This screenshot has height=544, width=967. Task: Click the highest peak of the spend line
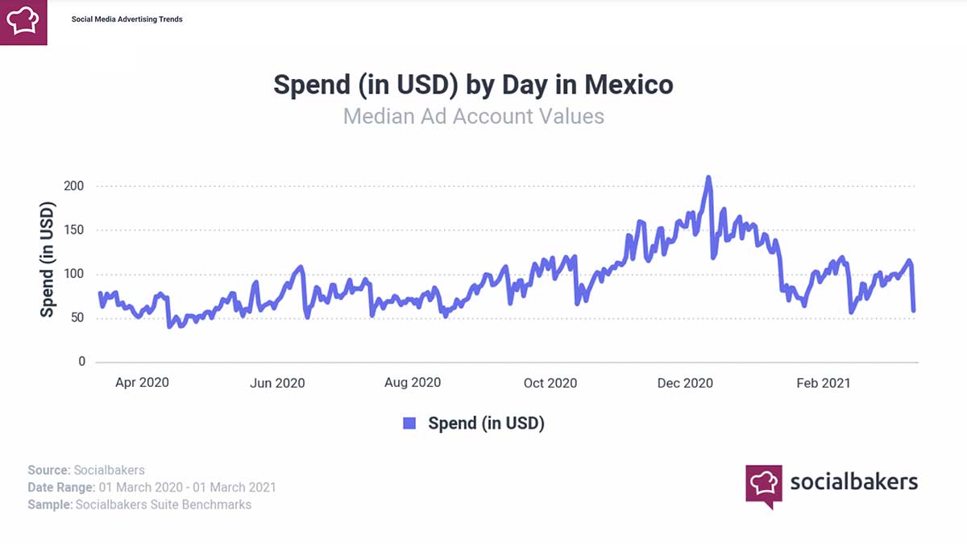[708, 178]
